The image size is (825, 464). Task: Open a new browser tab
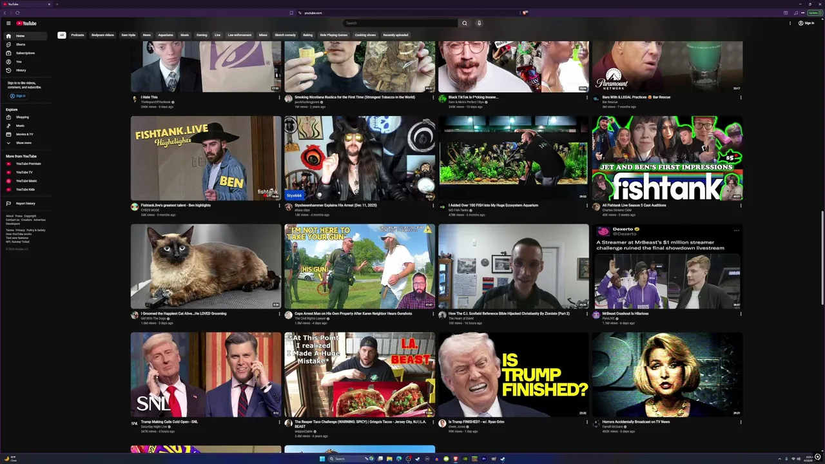point(57,5)
